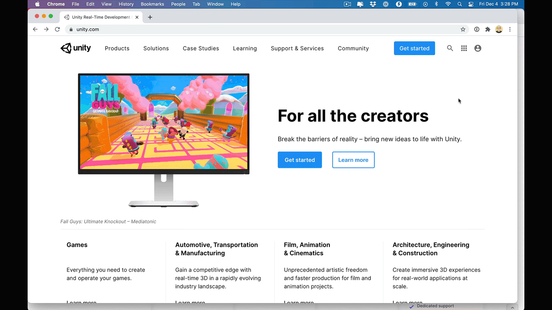Image resolution: width=552 pixels, height=310 pixels.
Task: Open the People menu
Action: (x=178, y=4)
